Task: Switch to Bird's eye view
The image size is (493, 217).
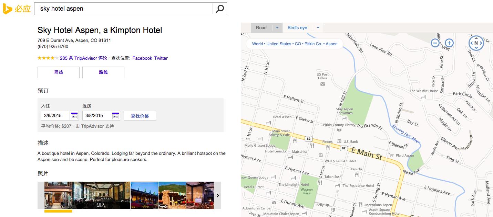Action: point(297,28)
